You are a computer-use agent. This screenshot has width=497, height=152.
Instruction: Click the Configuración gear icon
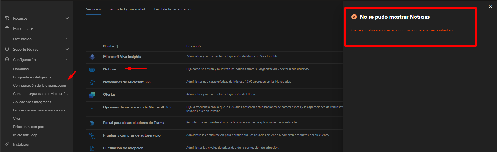7,59
